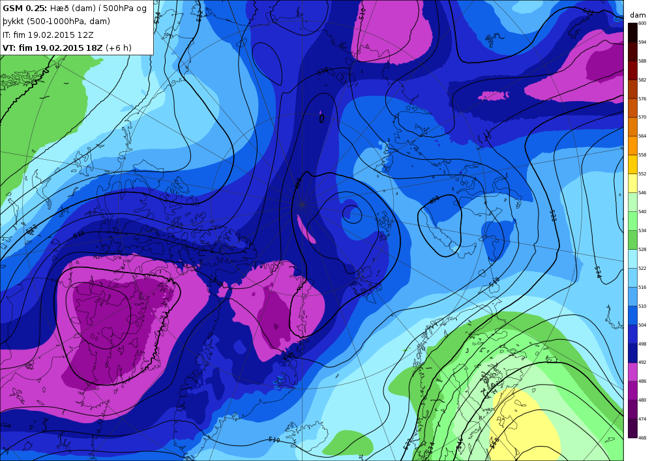Click the legend value '600'
Viewport: 652px width, 461px height.
[642, 23]
